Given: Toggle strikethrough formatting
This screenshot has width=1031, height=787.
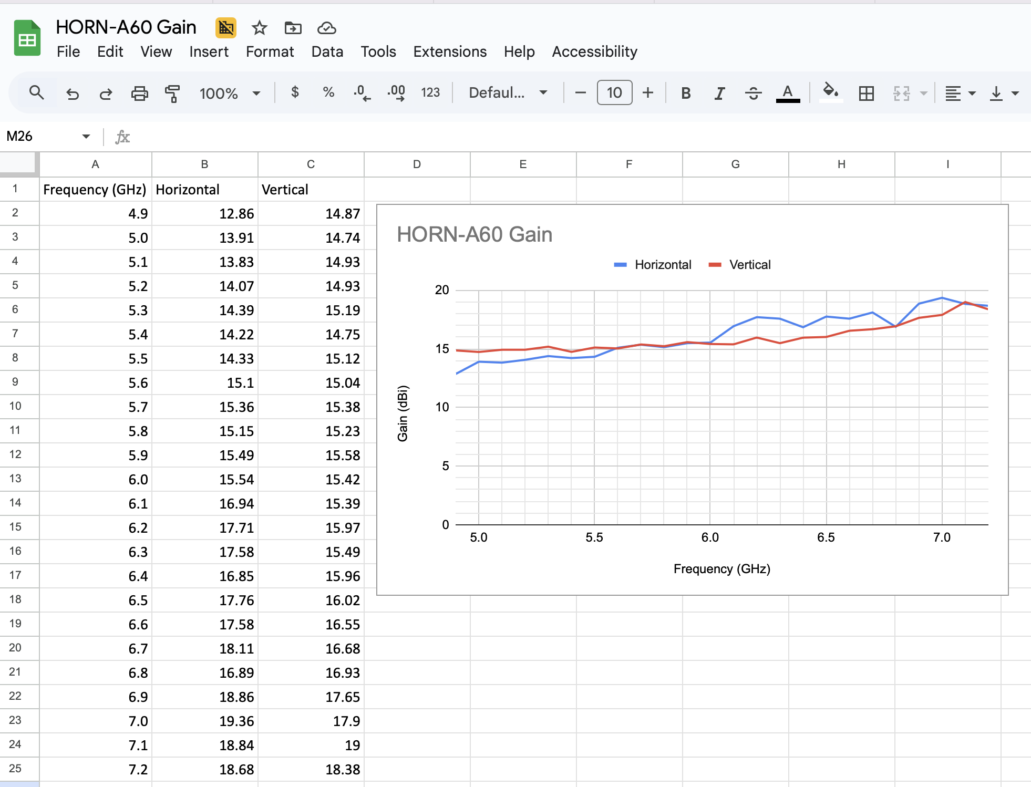Looking at the screenshot, I should click(753, 94).
